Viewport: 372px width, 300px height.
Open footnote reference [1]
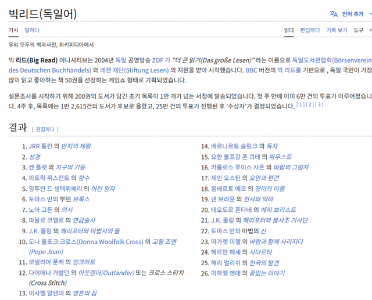pyautogui.click(x=300, y=105)
